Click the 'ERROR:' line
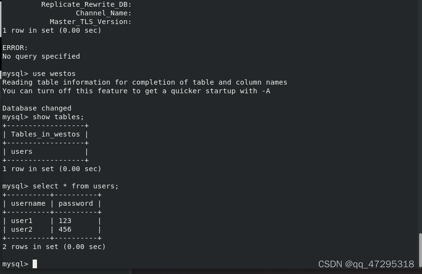This screenshot has height=274, width=422. click(x=15, y=48)
